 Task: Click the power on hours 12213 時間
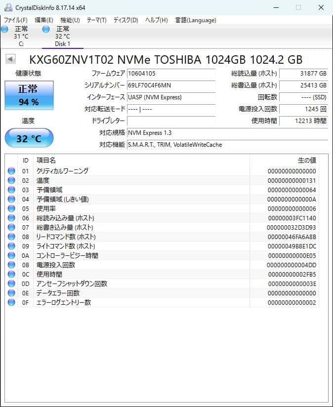tap(304, 121)
